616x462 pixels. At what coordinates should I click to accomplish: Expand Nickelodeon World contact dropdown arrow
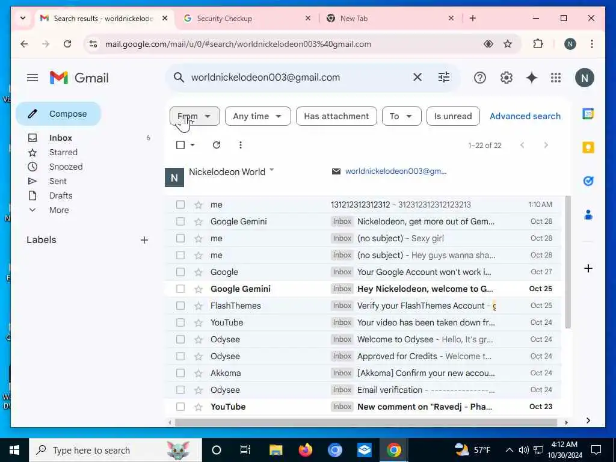[271, 170]
